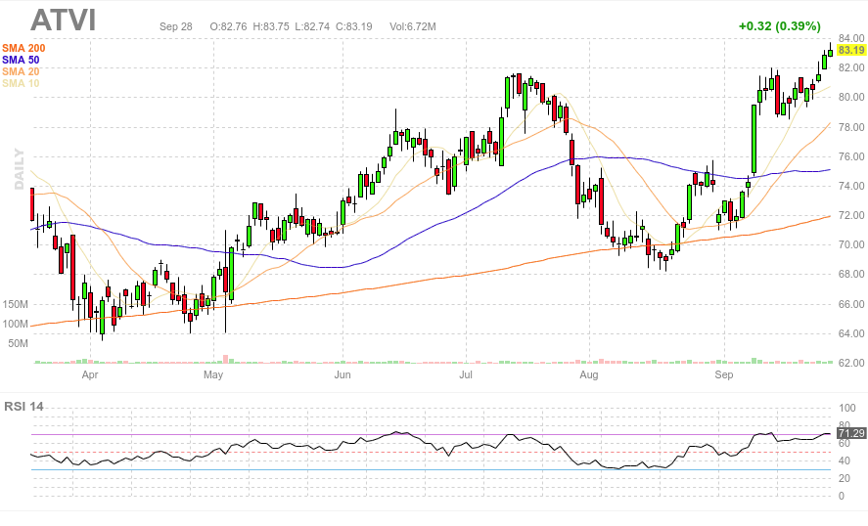Viewport: 868px width, 526px height.
Task: Click the 68.00 price axis label
Action: point(851,274)
